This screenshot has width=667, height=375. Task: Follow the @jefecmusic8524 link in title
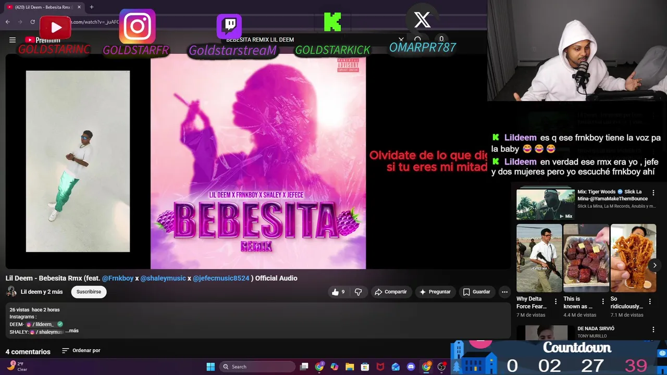tap(221, 278)
